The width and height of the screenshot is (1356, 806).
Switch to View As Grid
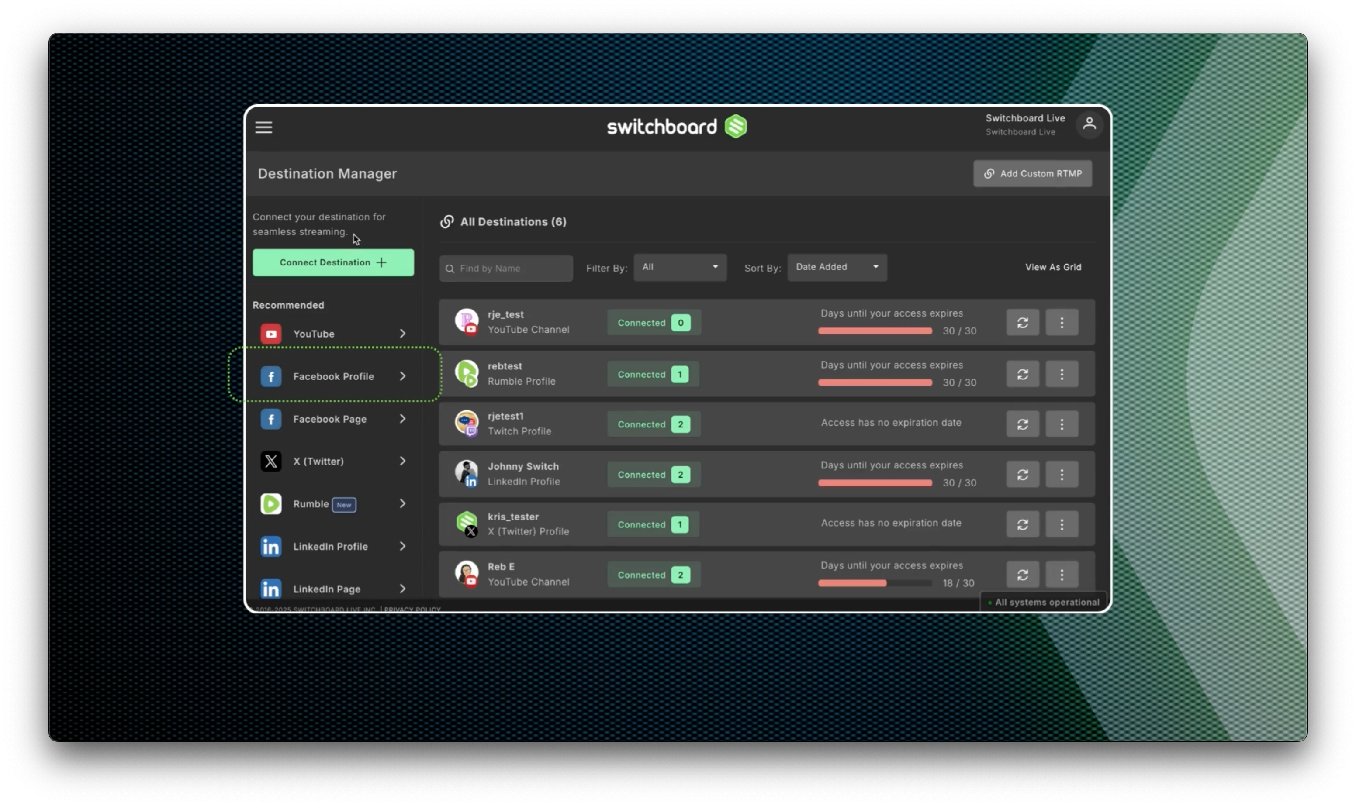pos(1053,267)
